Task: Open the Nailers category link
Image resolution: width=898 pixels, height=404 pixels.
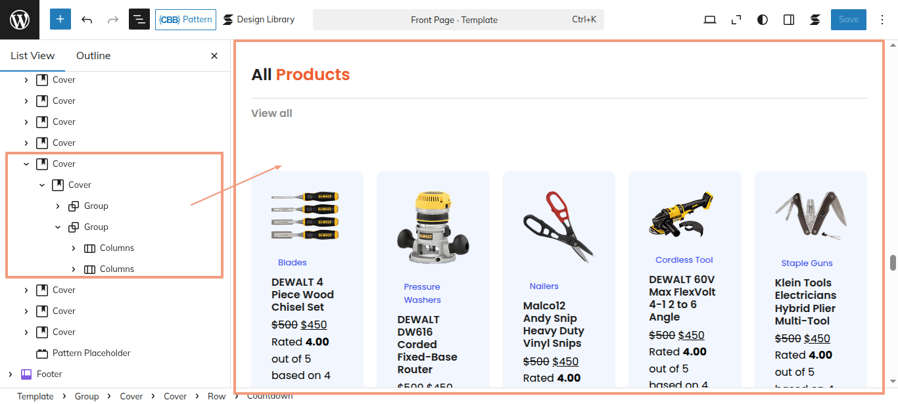Action: 544,286
